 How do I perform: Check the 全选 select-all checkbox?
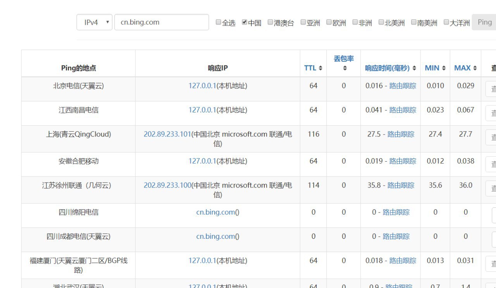[x=219, y=22]
